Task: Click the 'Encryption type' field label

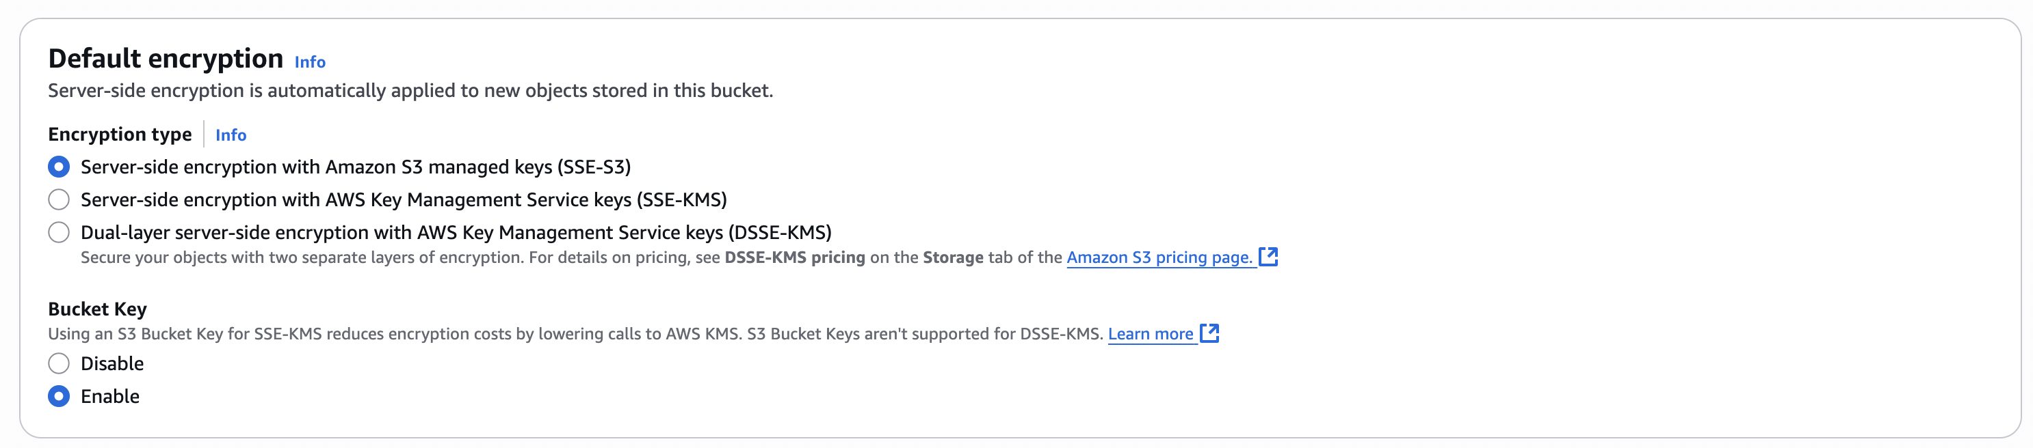Action: pos(119,135)
